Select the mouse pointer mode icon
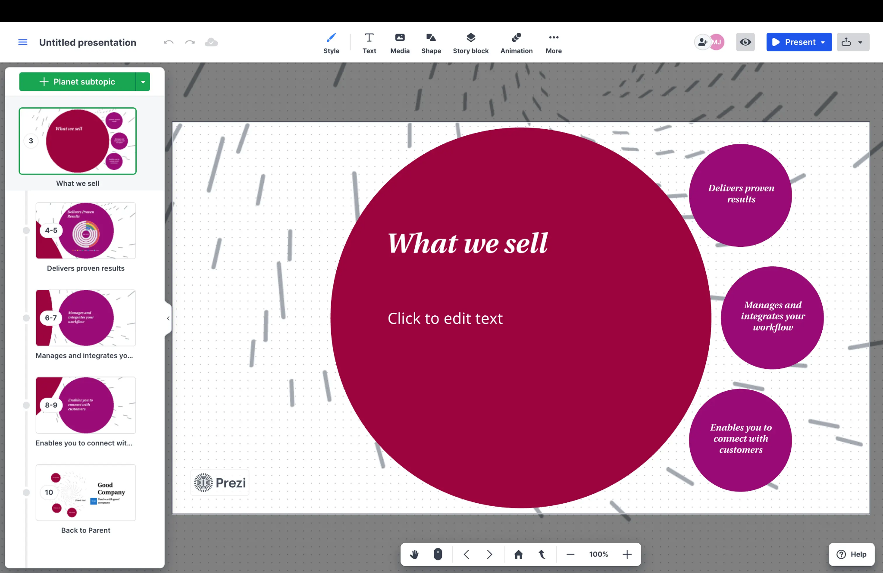 click(x=438, y=554)
